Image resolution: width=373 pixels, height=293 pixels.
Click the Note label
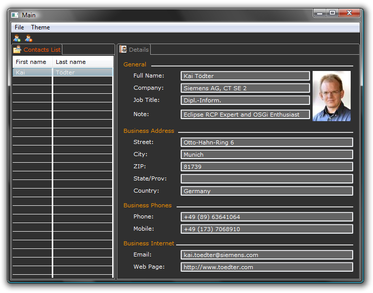pyautogui.click(x=141, y=114)
